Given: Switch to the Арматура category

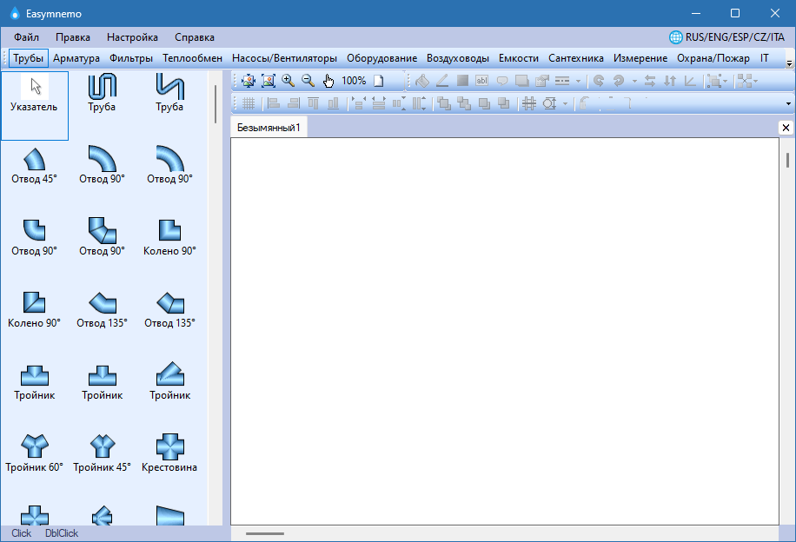Looking at the screenshot, I should (x=76, y=58).
